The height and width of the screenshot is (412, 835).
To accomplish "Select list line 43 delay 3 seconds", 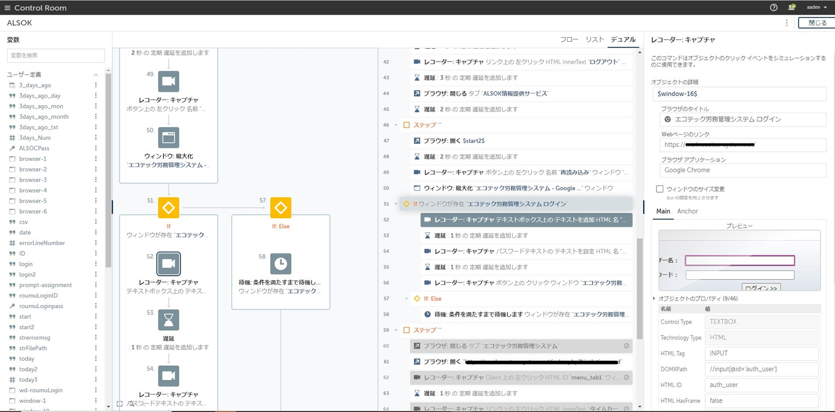I will coord(521,77).
